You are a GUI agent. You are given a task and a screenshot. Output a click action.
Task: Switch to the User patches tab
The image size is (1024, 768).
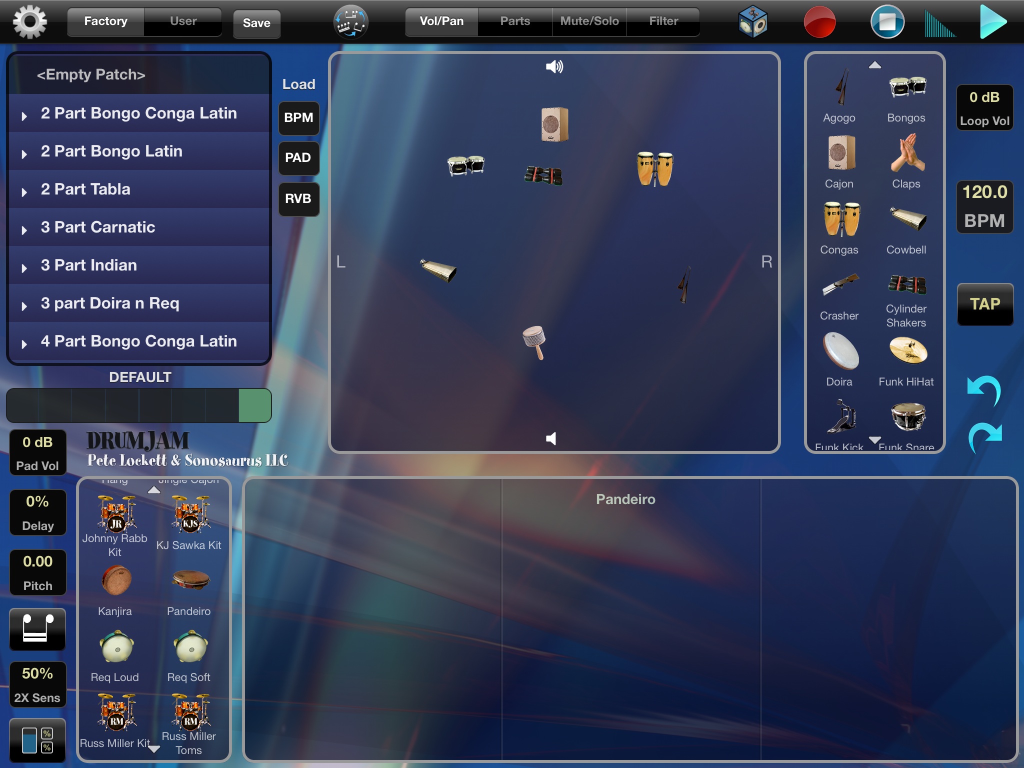tap(183, 21)
